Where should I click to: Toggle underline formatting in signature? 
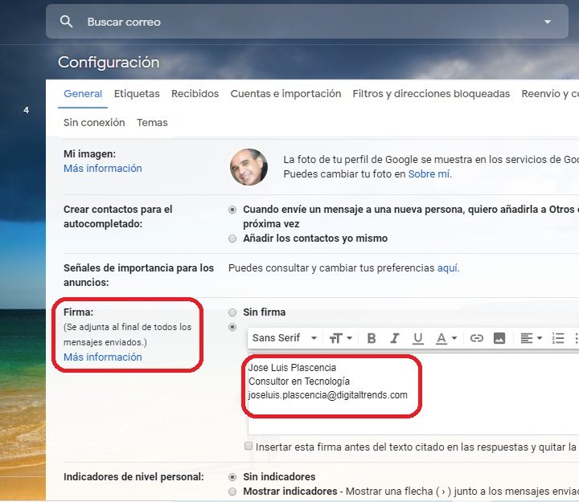click(418, 338)
